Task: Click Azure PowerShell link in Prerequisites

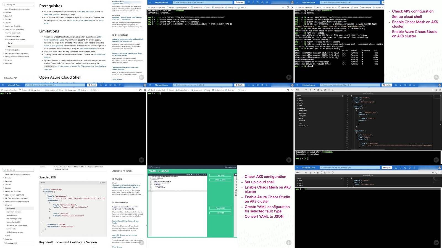Action: click(x=85, y=20)
